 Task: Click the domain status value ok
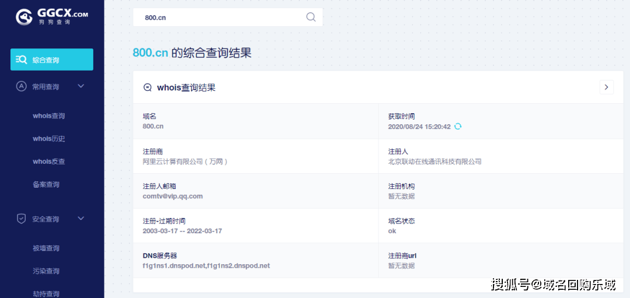pos(392,231)
